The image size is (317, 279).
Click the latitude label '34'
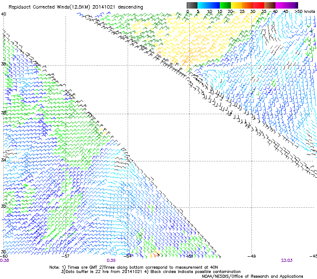[x=3, y=160]
